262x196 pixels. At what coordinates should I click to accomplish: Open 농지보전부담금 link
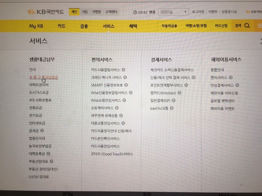click(40, 146)
